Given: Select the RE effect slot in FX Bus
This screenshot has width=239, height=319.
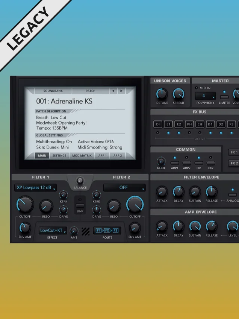Looking at the screenshot, I should [231, 124].
